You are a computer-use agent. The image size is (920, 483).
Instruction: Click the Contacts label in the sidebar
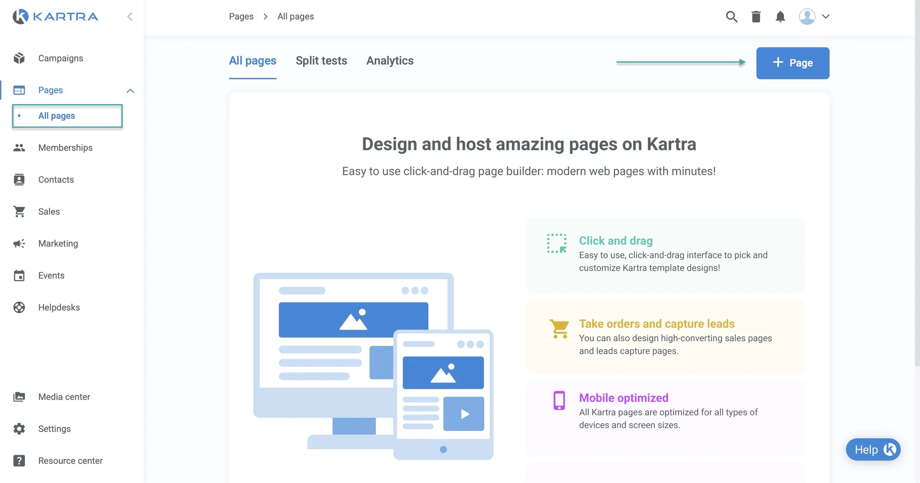tap(56, 179)
